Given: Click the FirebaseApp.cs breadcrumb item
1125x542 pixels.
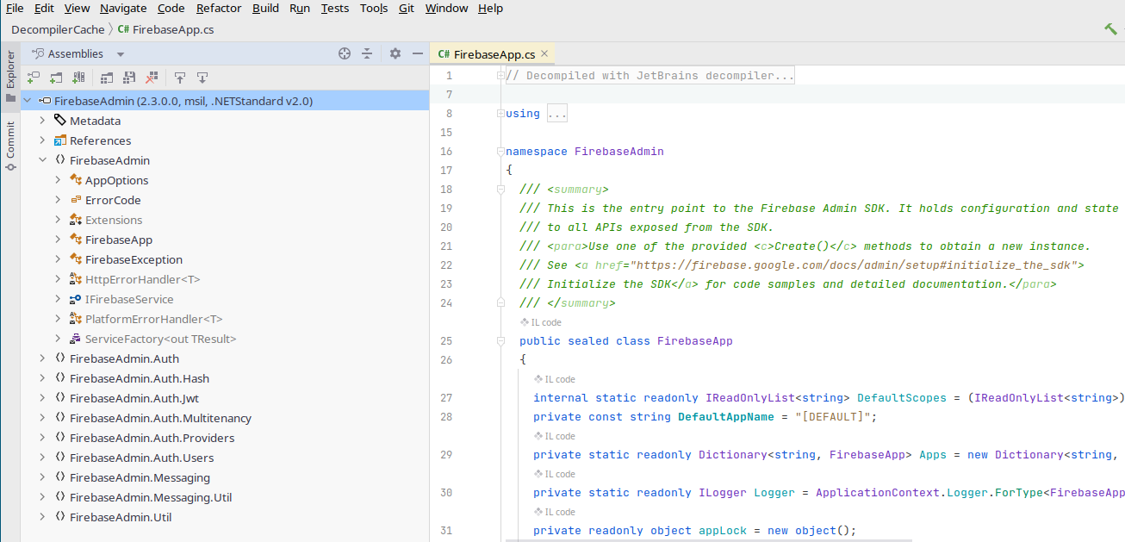Looking at the screenshot, I should click(x=165, y=29).
